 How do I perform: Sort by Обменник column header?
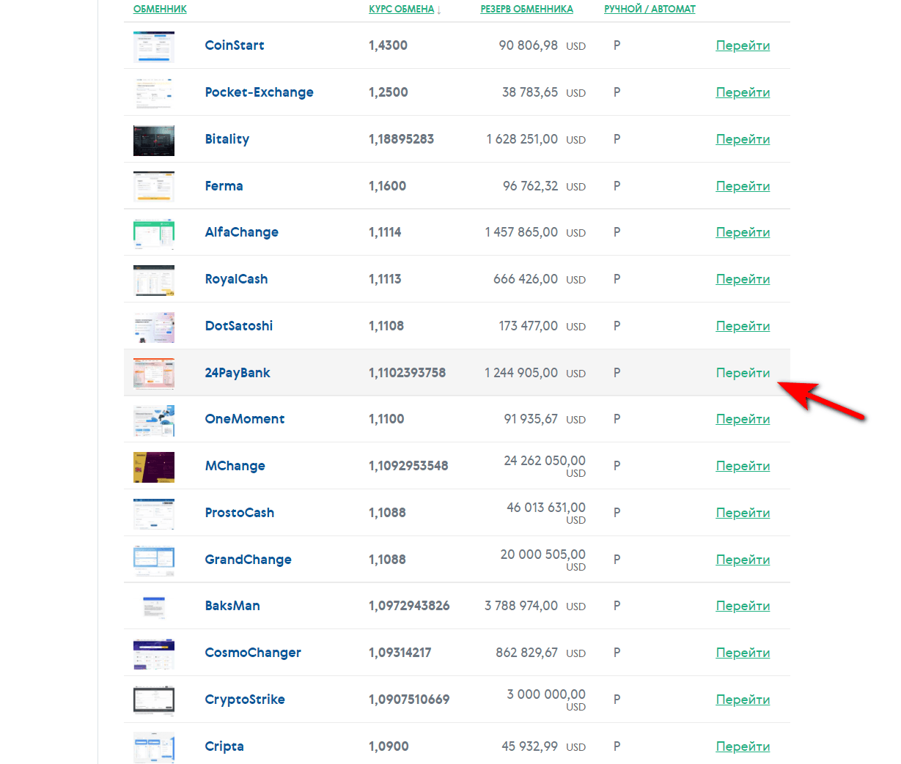click(x=160, y=10)
